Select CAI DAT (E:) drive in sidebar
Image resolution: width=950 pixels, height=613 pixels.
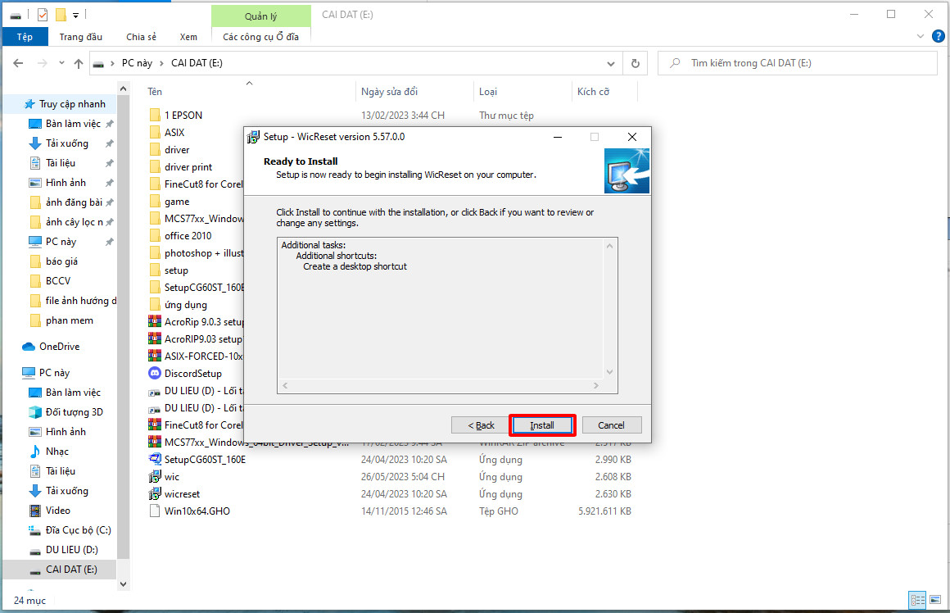(x=71, y=570)
